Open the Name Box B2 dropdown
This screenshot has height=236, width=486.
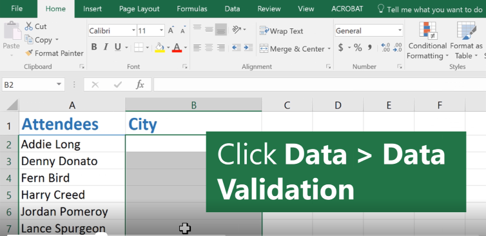[x=59, y=84]
